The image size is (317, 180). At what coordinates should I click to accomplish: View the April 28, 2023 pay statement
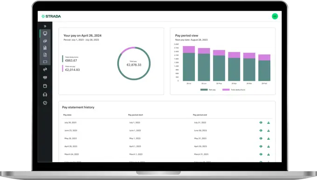261,146
